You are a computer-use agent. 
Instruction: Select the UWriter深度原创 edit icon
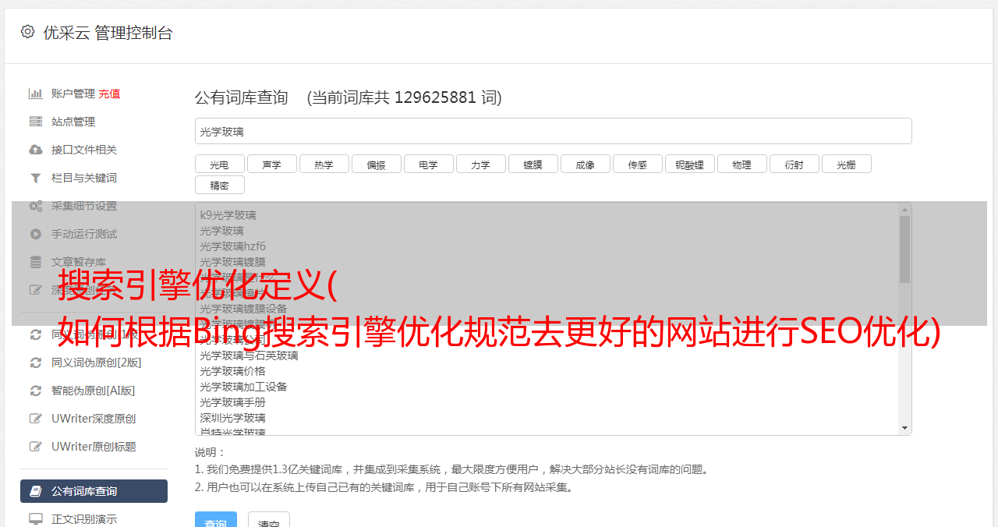coord(35,419)
